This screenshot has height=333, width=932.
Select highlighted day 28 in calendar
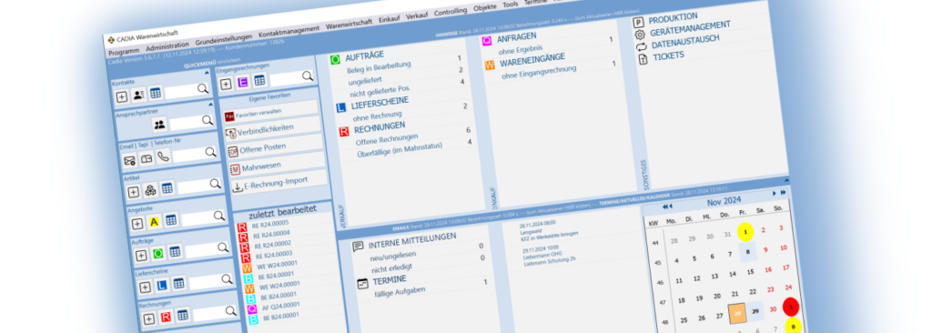[736, 313]
